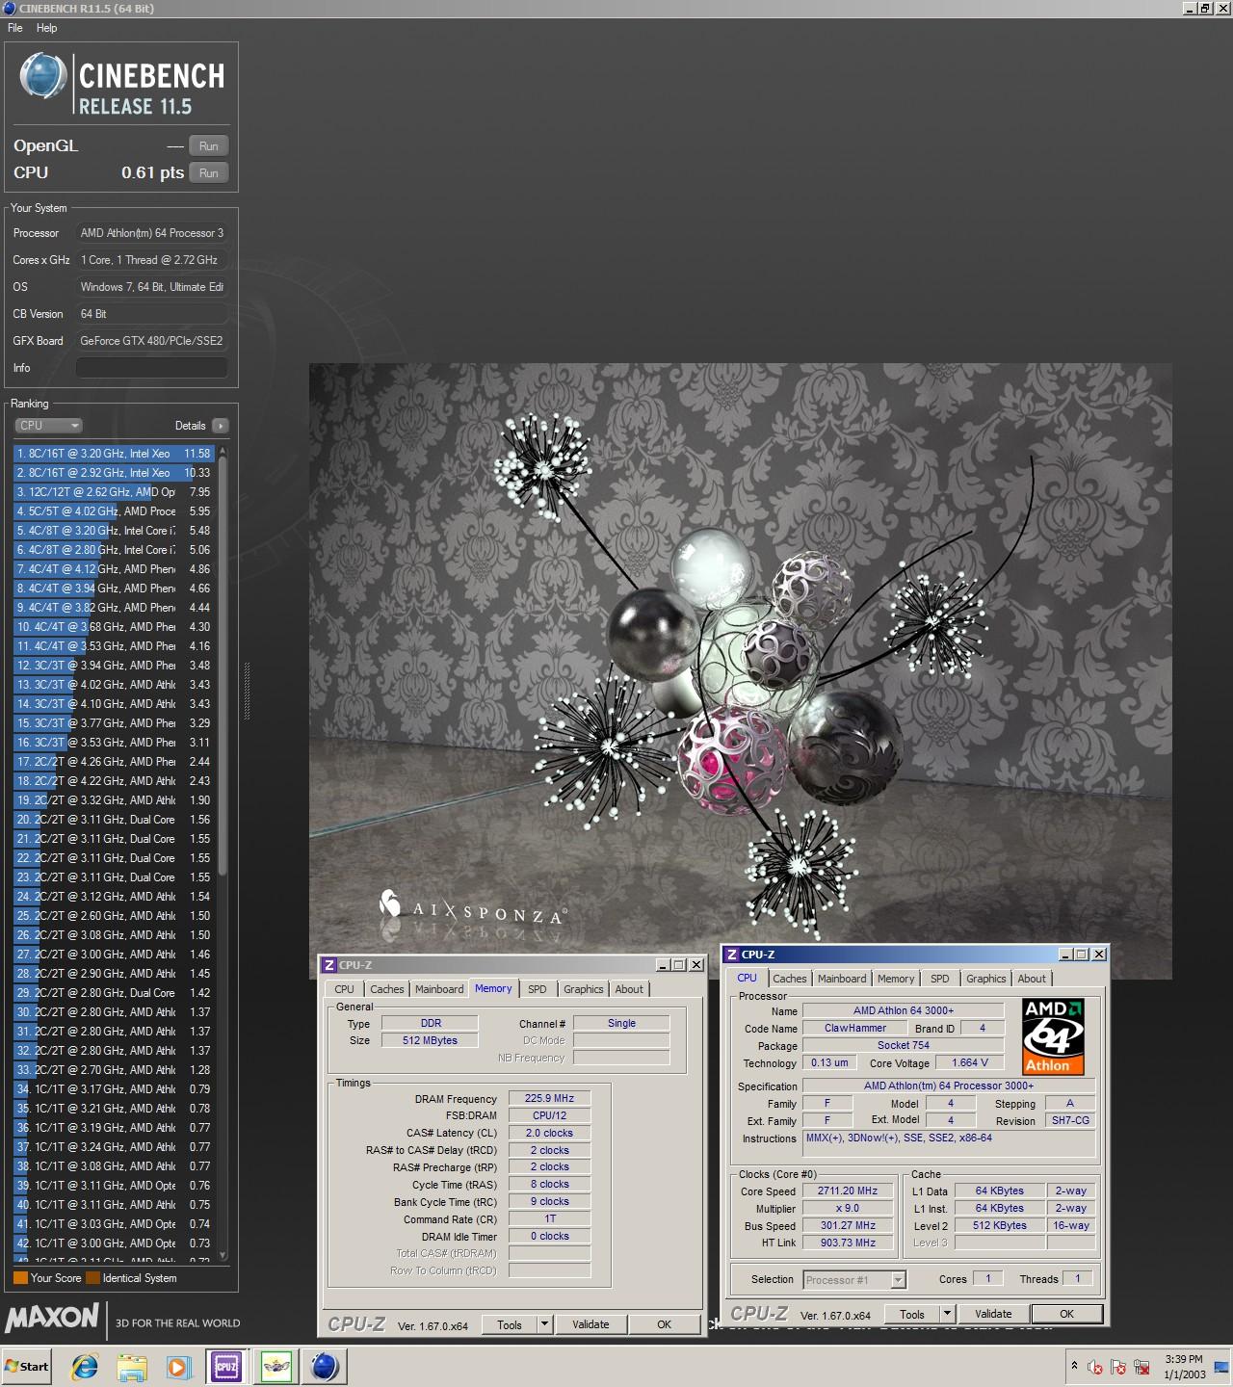1233x1387 pixels.
Task: Click ranking scrollbar up arrow
Action: point(223,450)
